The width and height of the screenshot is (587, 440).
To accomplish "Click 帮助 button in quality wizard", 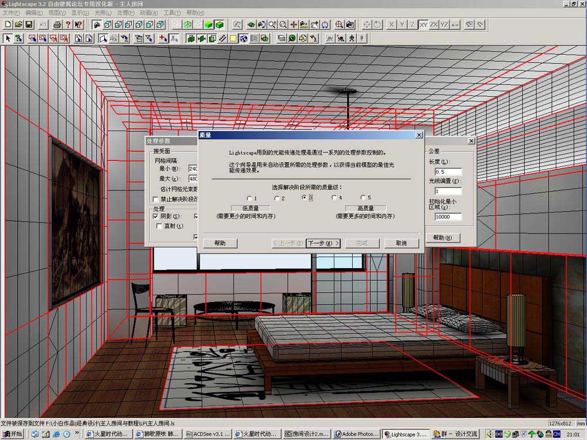I will click(220, 243).
